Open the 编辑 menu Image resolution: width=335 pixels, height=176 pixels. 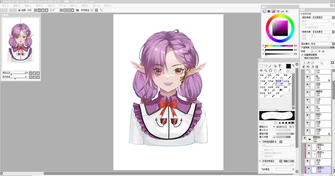[17, 6]
